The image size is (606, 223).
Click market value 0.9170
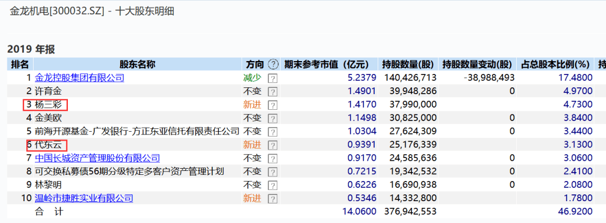click(x=362, y=158)
